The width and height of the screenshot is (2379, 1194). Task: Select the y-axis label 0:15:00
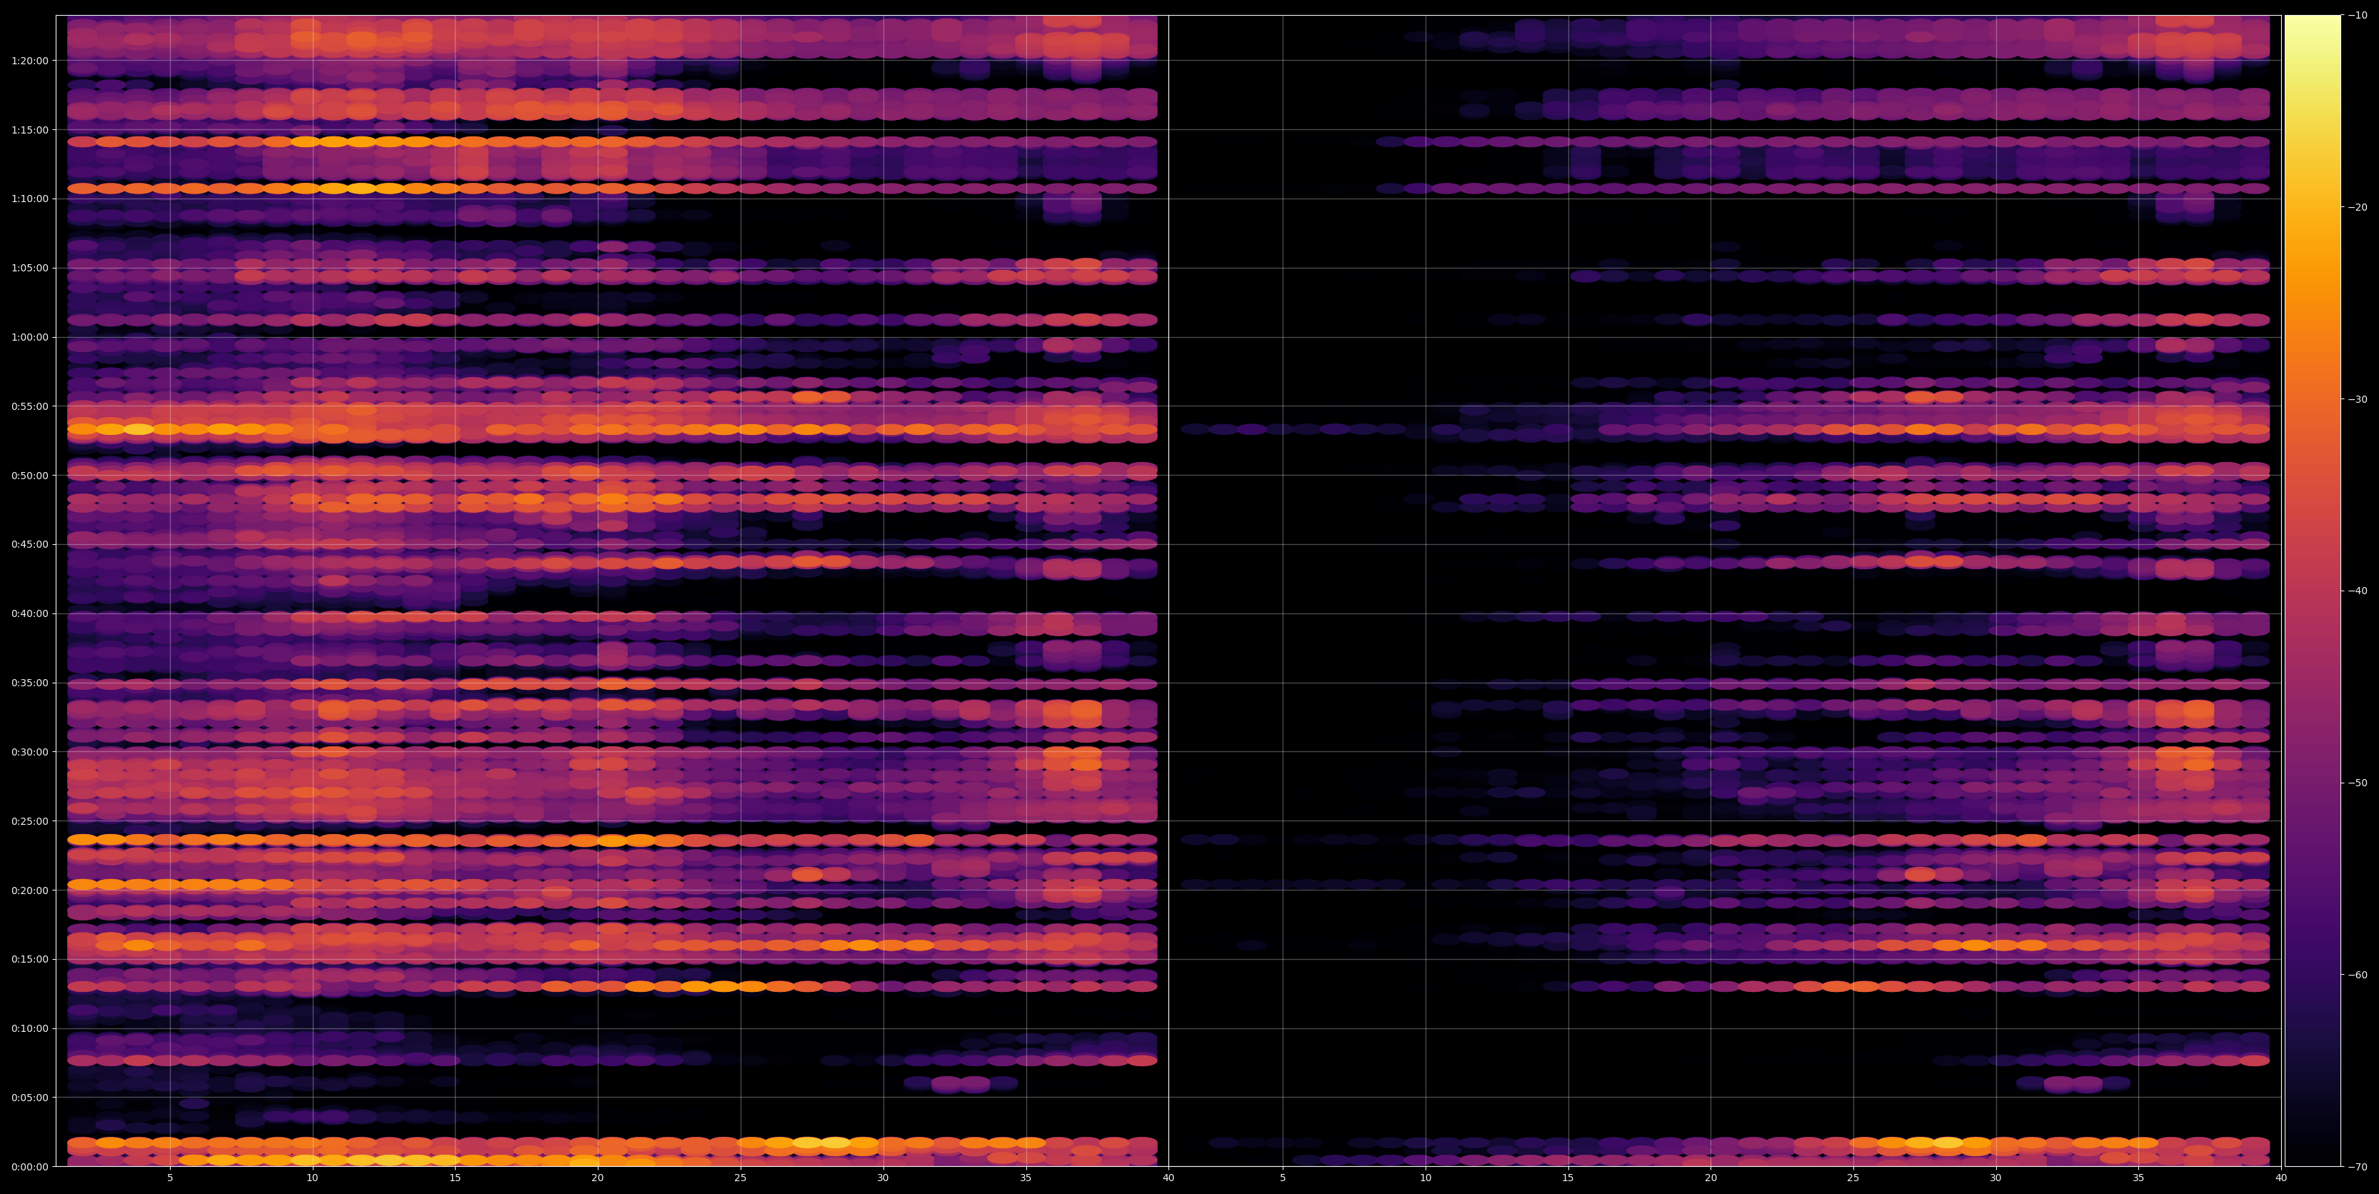coord(29,960)
